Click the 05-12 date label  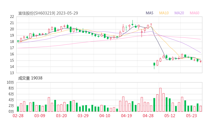click(170, 116)
